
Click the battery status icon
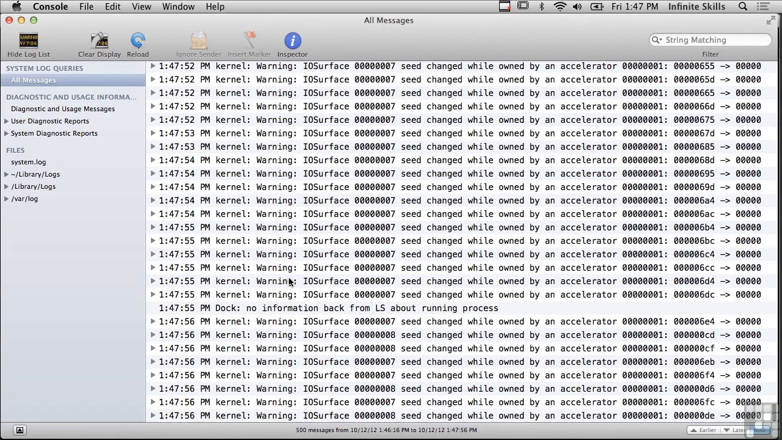[x=597, y=7]
